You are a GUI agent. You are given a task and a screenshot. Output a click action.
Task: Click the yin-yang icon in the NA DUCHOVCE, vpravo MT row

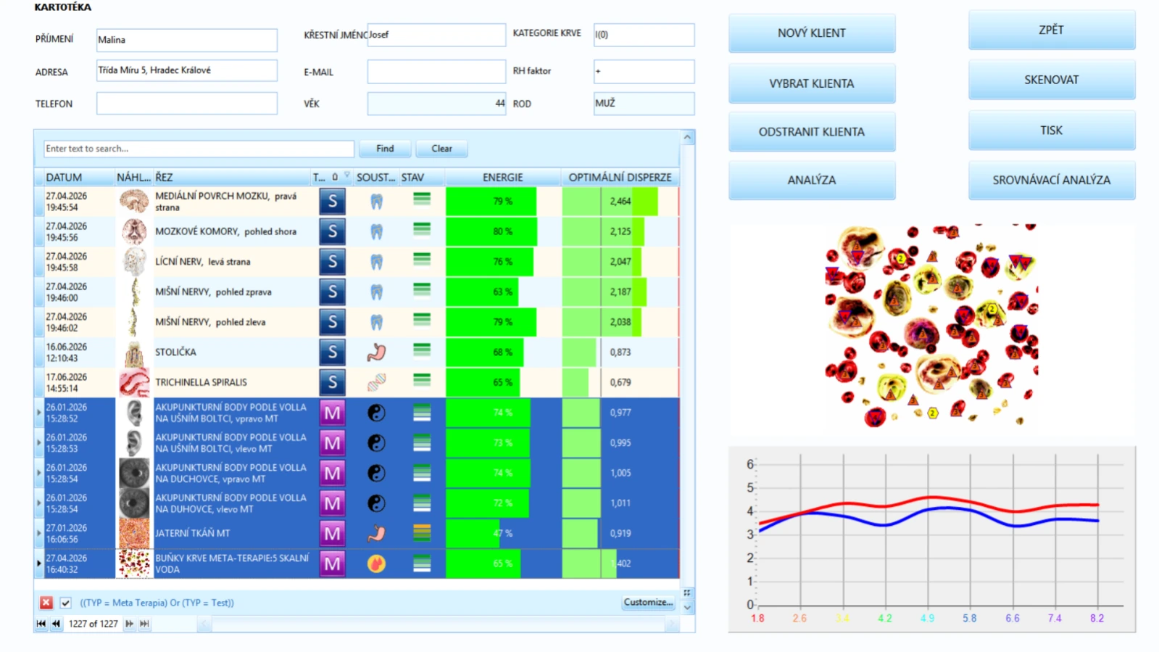click(x=376, y=473)
